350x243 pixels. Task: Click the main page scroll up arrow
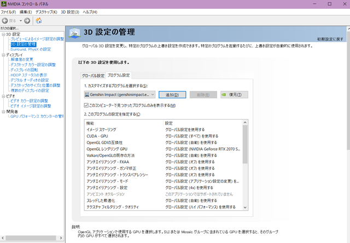coord(348,29)
